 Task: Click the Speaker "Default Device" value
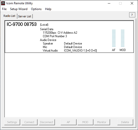pos(73,44)
